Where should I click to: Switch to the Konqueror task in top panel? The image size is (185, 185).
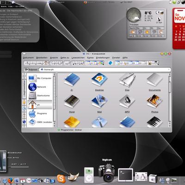[x=56, y=2]
